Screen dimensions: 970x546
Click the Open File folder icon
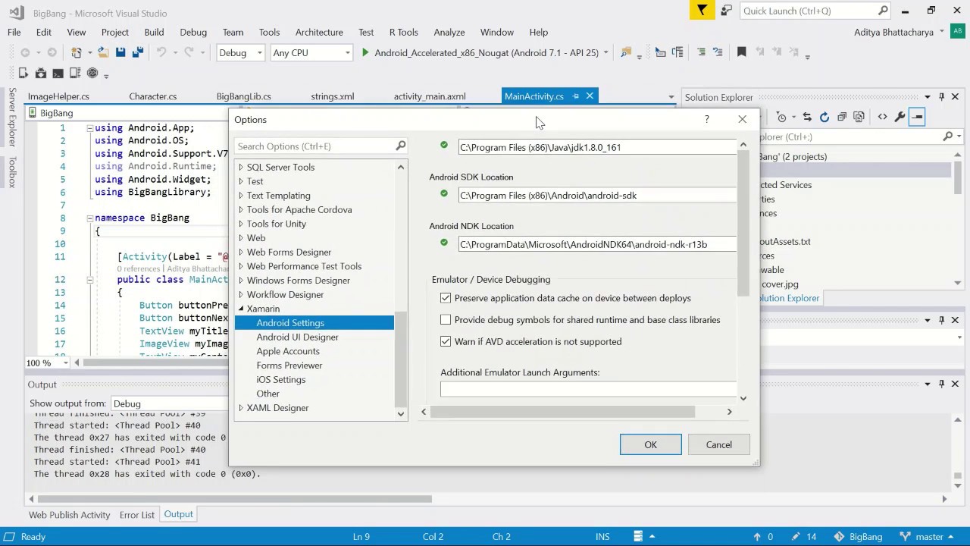coord(103,52)
